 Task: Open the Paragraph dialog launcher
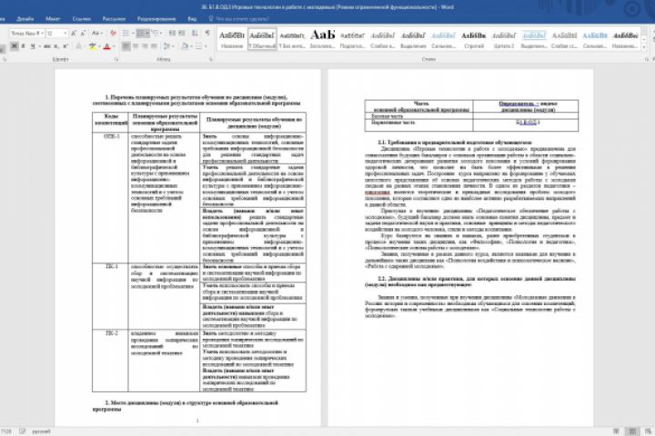pyautogui.click(x=211, y=60)
